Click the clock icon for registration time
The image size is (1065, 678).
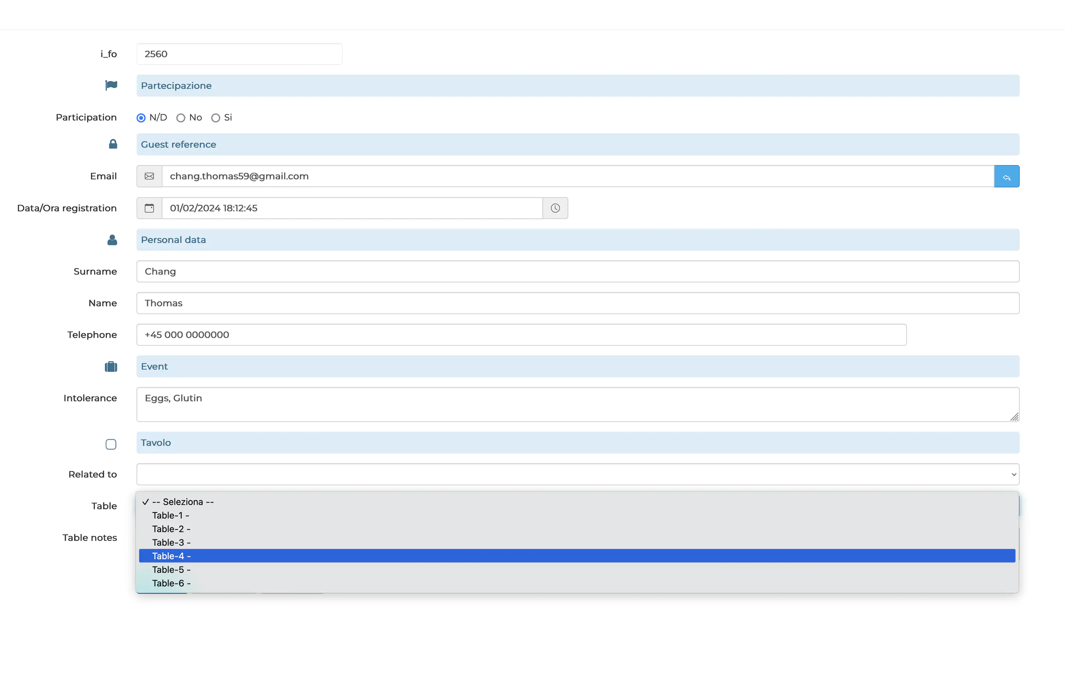(556, 208)
